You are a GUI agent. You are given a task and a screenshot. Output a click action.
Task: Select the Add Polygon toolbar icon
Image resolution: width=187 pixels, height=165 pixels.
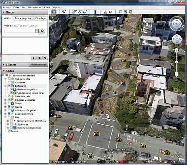74,12
